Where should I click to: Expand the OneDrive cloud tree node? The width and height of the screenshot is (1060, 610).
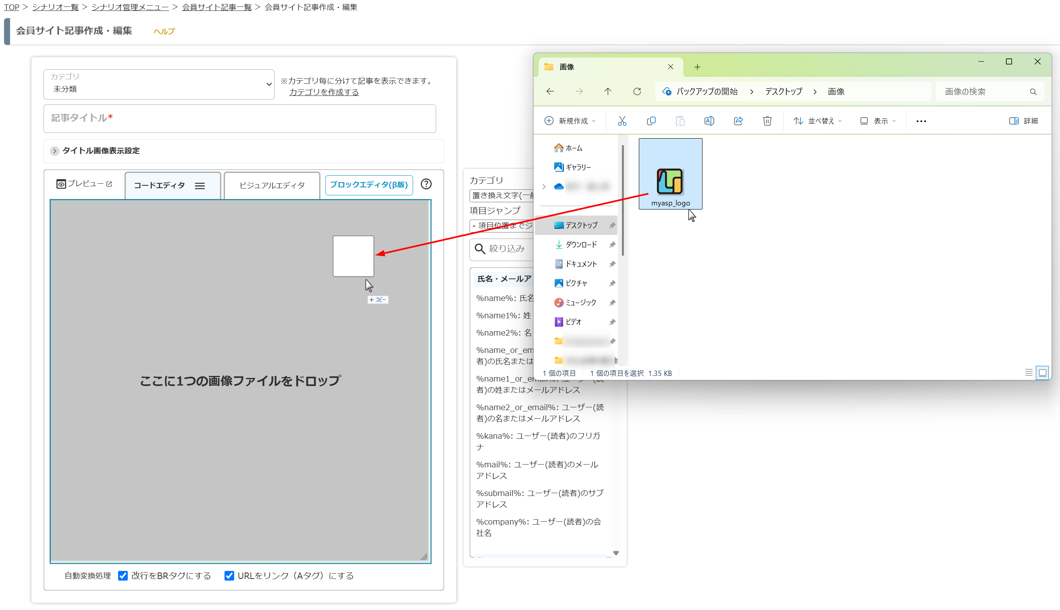pyautogui.click(x=544, y=187)
